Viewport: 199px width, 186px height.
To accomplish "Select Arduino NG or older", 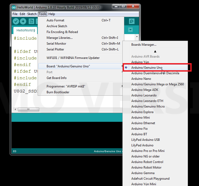I will [155, 156].
